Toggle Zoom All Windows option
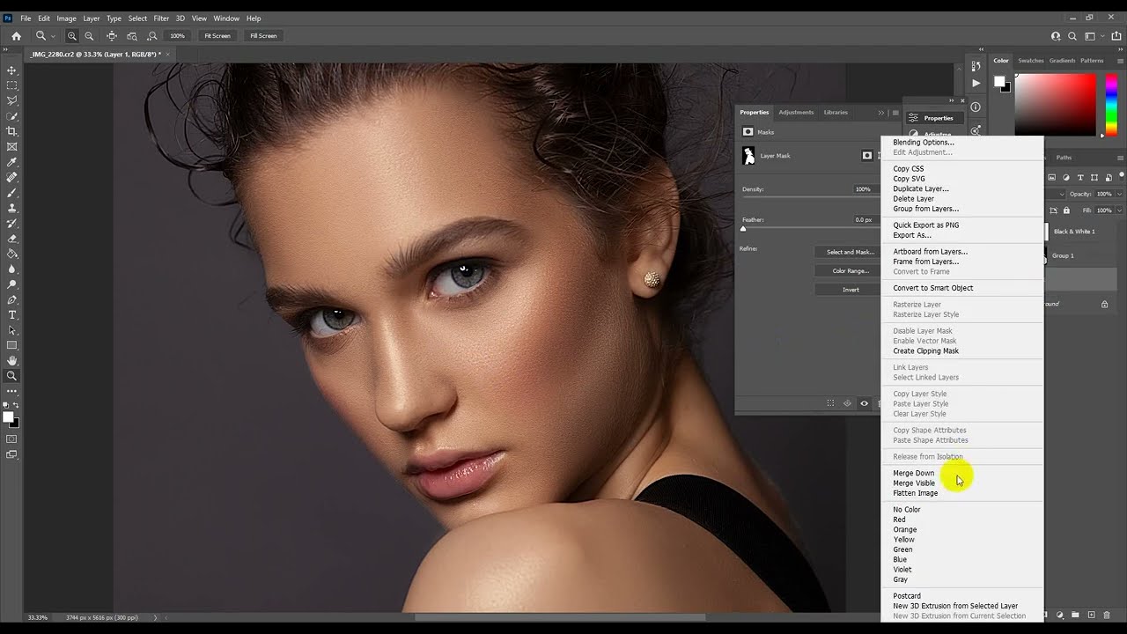Image resolution: width=1127 pixels, height=634 pixels. (x=132, y=36)
